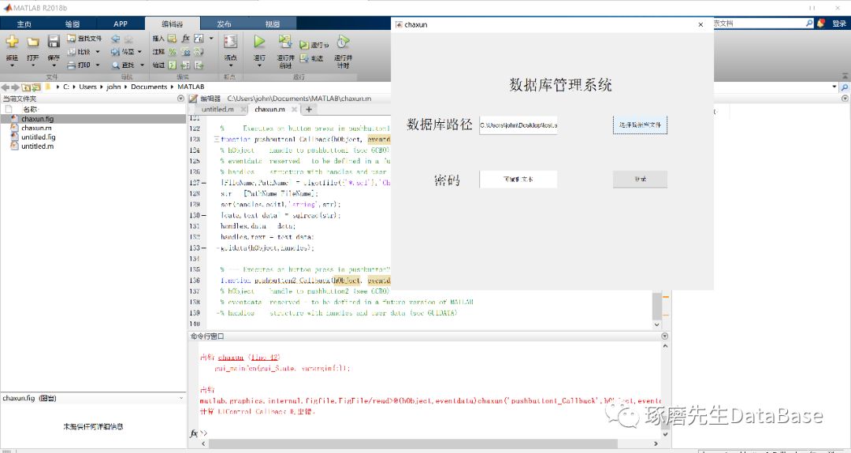Click the Breakpoints (断点) icon
This screenshot has width=851, height=453.
[230, 42]
